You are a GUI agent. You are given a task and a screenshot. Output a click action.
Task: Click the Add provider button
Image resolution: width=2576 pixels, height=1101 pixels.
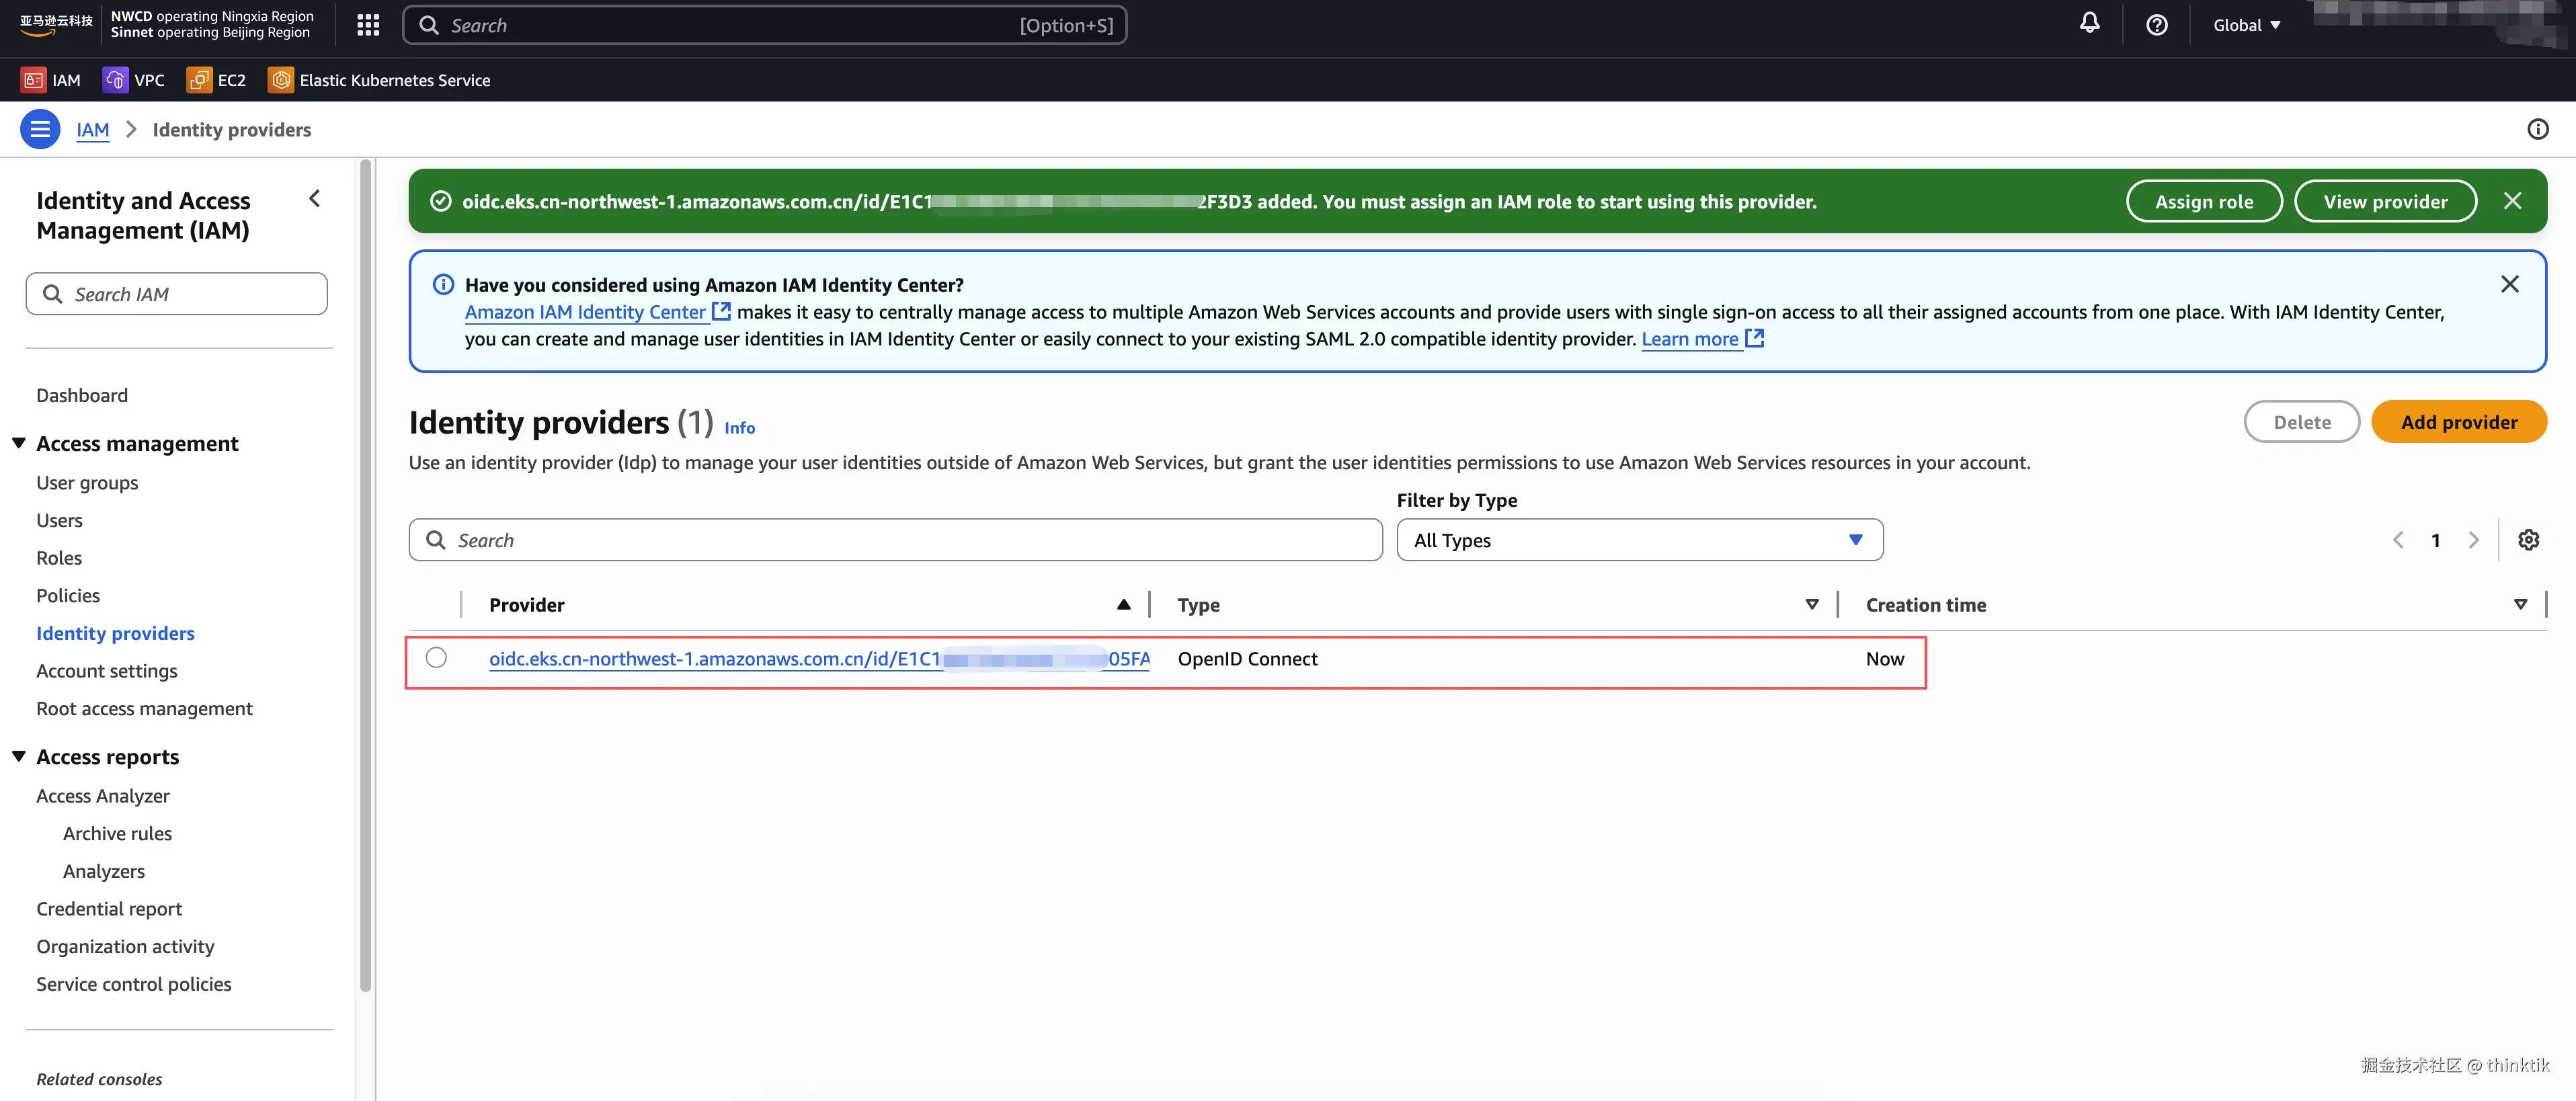[2458, 422]
